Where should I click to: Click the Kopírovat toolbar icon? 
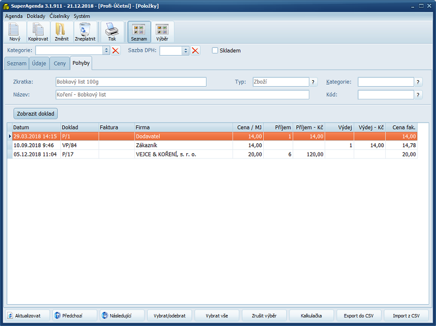pyautogui.click(x=38, y=32)
